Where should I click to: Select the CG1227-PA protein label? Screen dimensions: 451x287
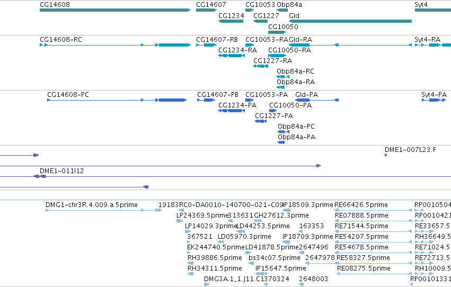(274, 116)
